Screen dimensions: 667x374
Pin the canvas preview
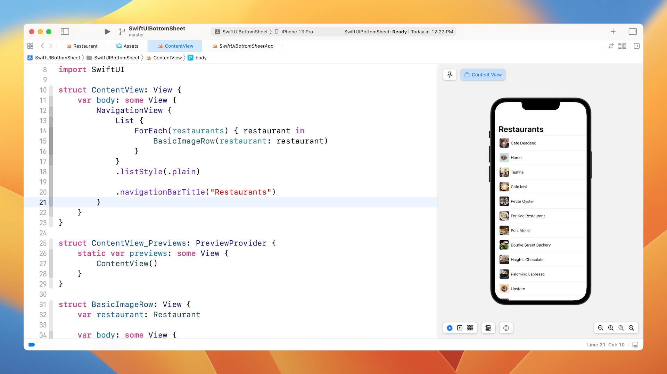point(450,75)
